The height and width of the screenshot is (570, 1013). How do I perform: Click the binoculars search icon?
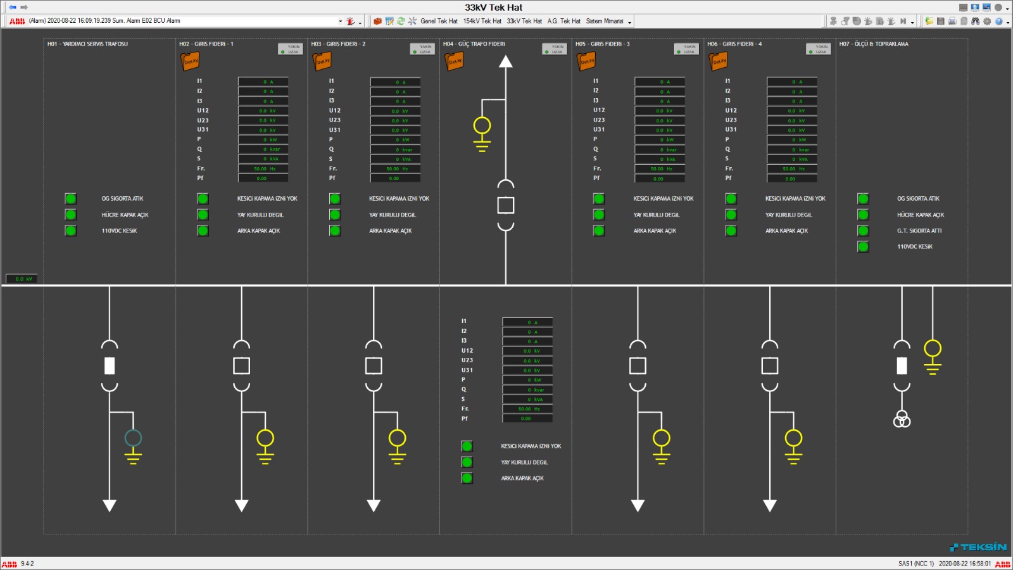click(x=975, y=21)
